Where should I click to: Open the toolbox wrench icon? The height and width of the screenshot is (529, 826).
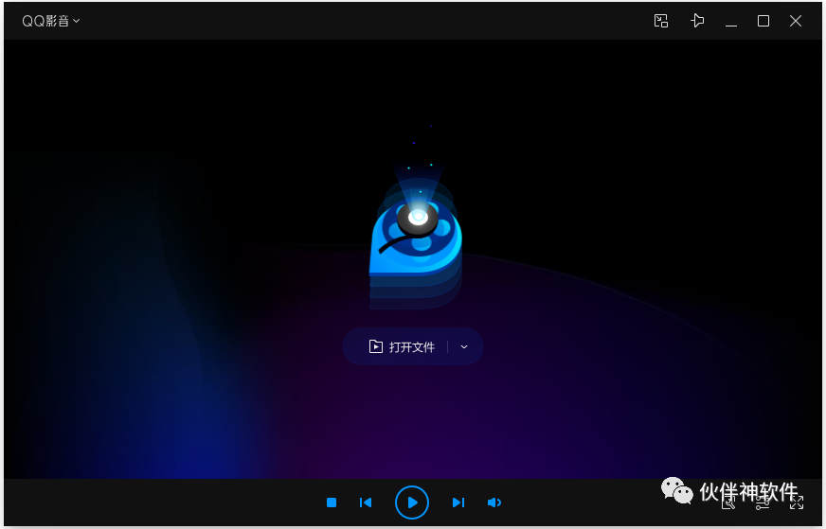(x=728, y=503)
